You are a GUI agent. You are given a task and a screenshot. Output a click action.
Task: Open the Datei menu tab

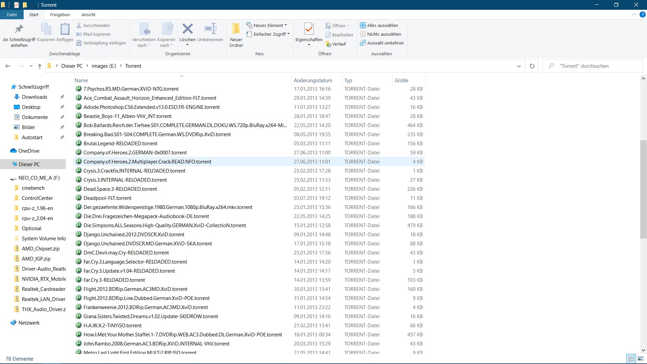pos(11,14)
